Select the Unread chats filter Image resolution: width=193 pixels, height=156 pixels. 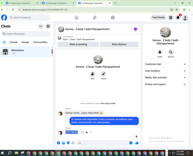click(x=14, y=42)
